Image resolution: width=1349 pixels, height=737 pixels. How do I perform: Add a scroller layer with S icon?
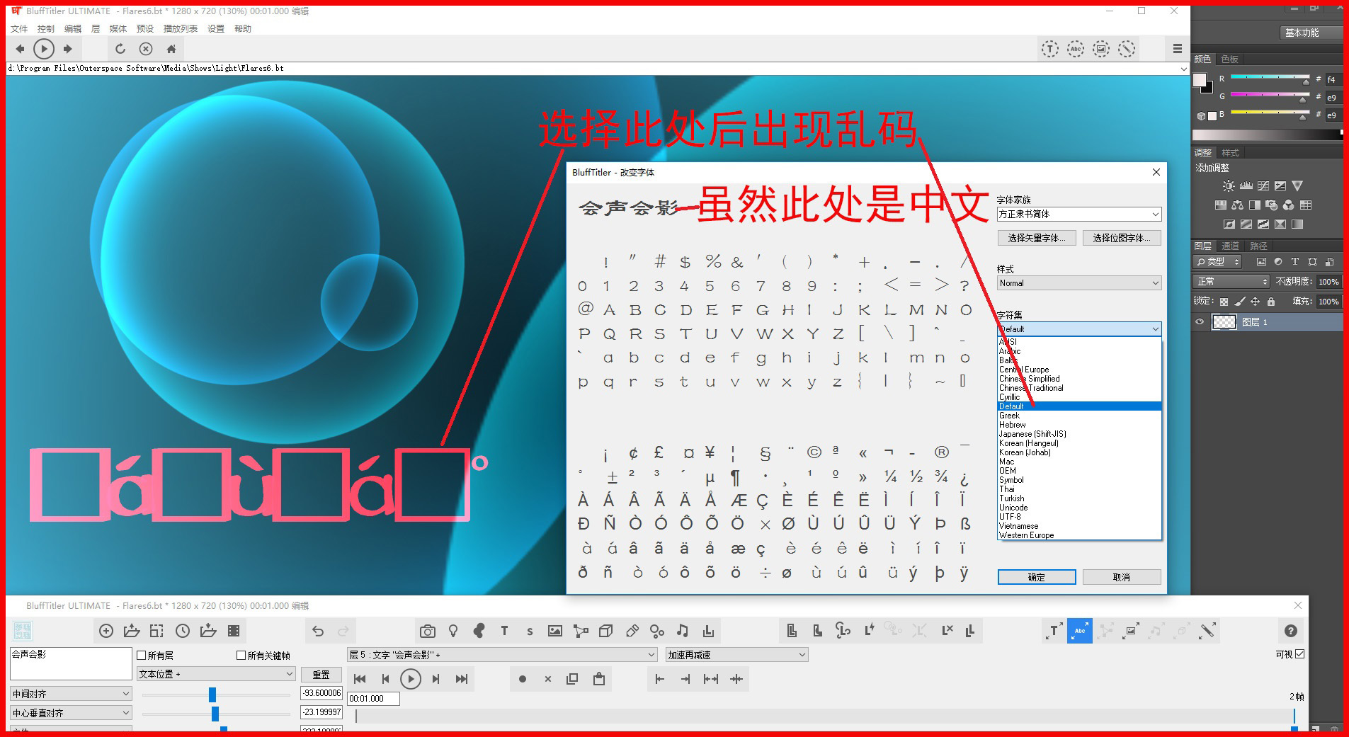530,631
